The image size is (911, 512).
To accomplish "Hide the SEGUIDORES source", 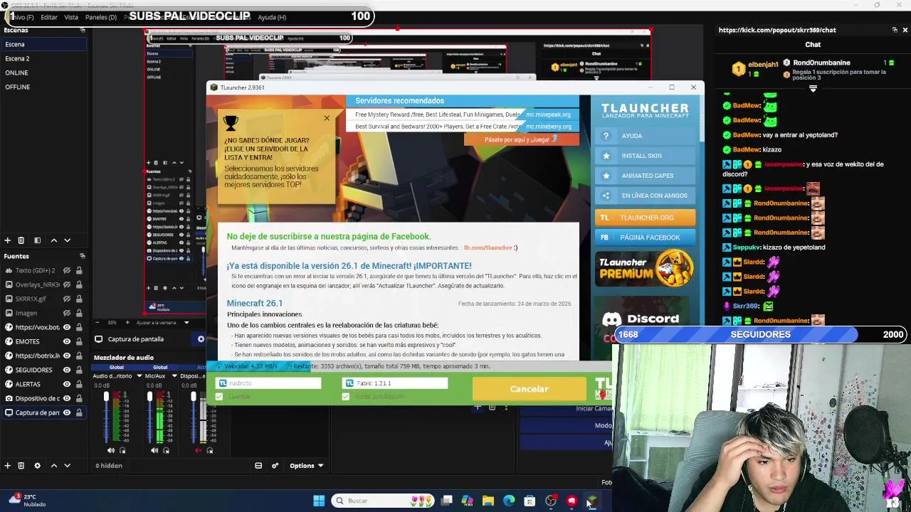I will click(x=67, y=370).
